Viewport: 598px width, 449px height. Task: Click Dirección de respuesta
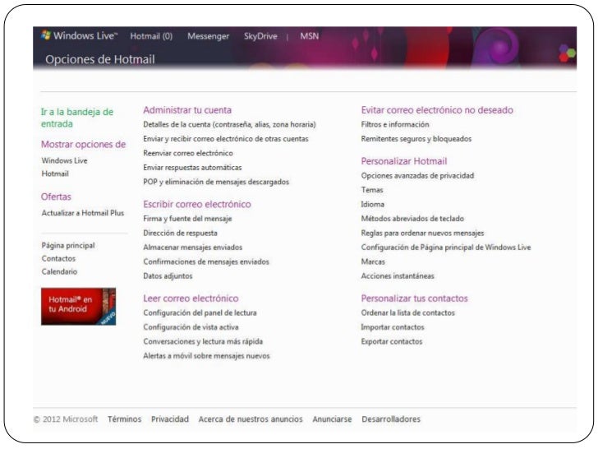(181, 233)
